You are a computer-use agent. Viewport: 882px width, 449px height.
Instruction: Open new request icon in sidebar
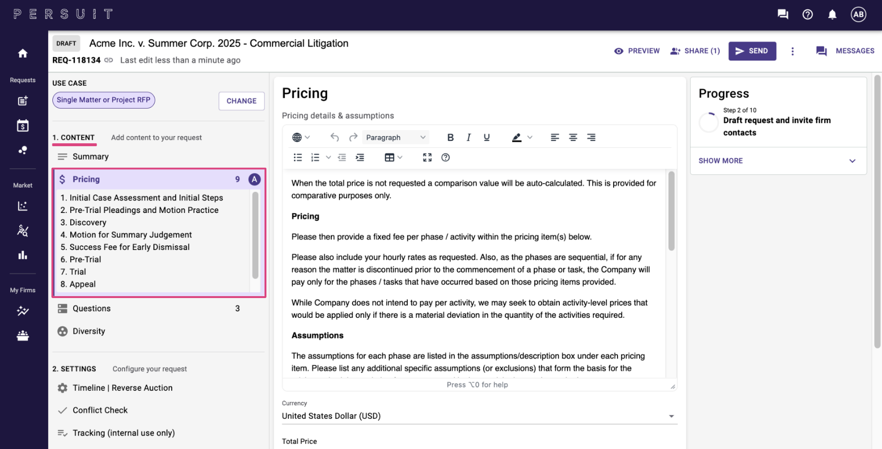tap(23, 101)
